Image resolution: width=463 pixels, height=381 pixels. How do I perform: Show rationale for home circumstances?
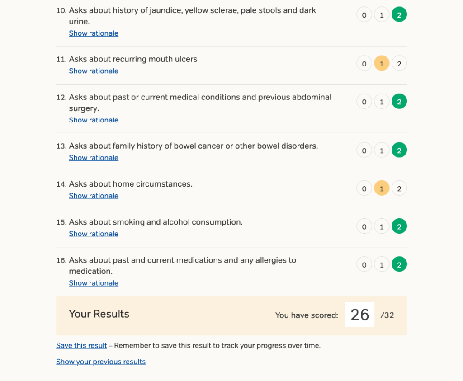click(x=94, y=196)
